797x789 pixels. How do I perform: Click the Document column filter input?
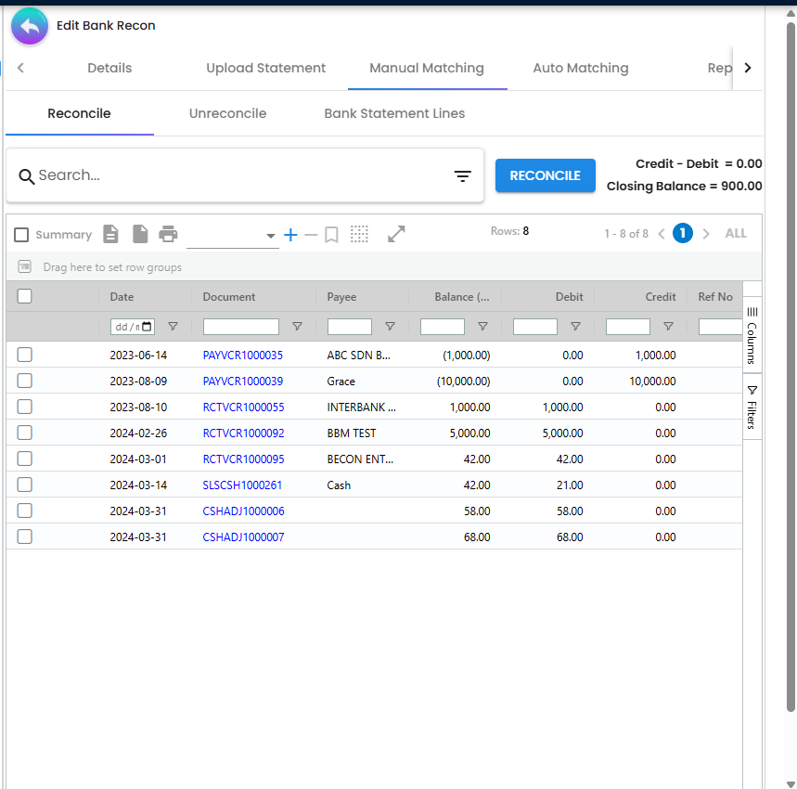click(x=241, y=327)
